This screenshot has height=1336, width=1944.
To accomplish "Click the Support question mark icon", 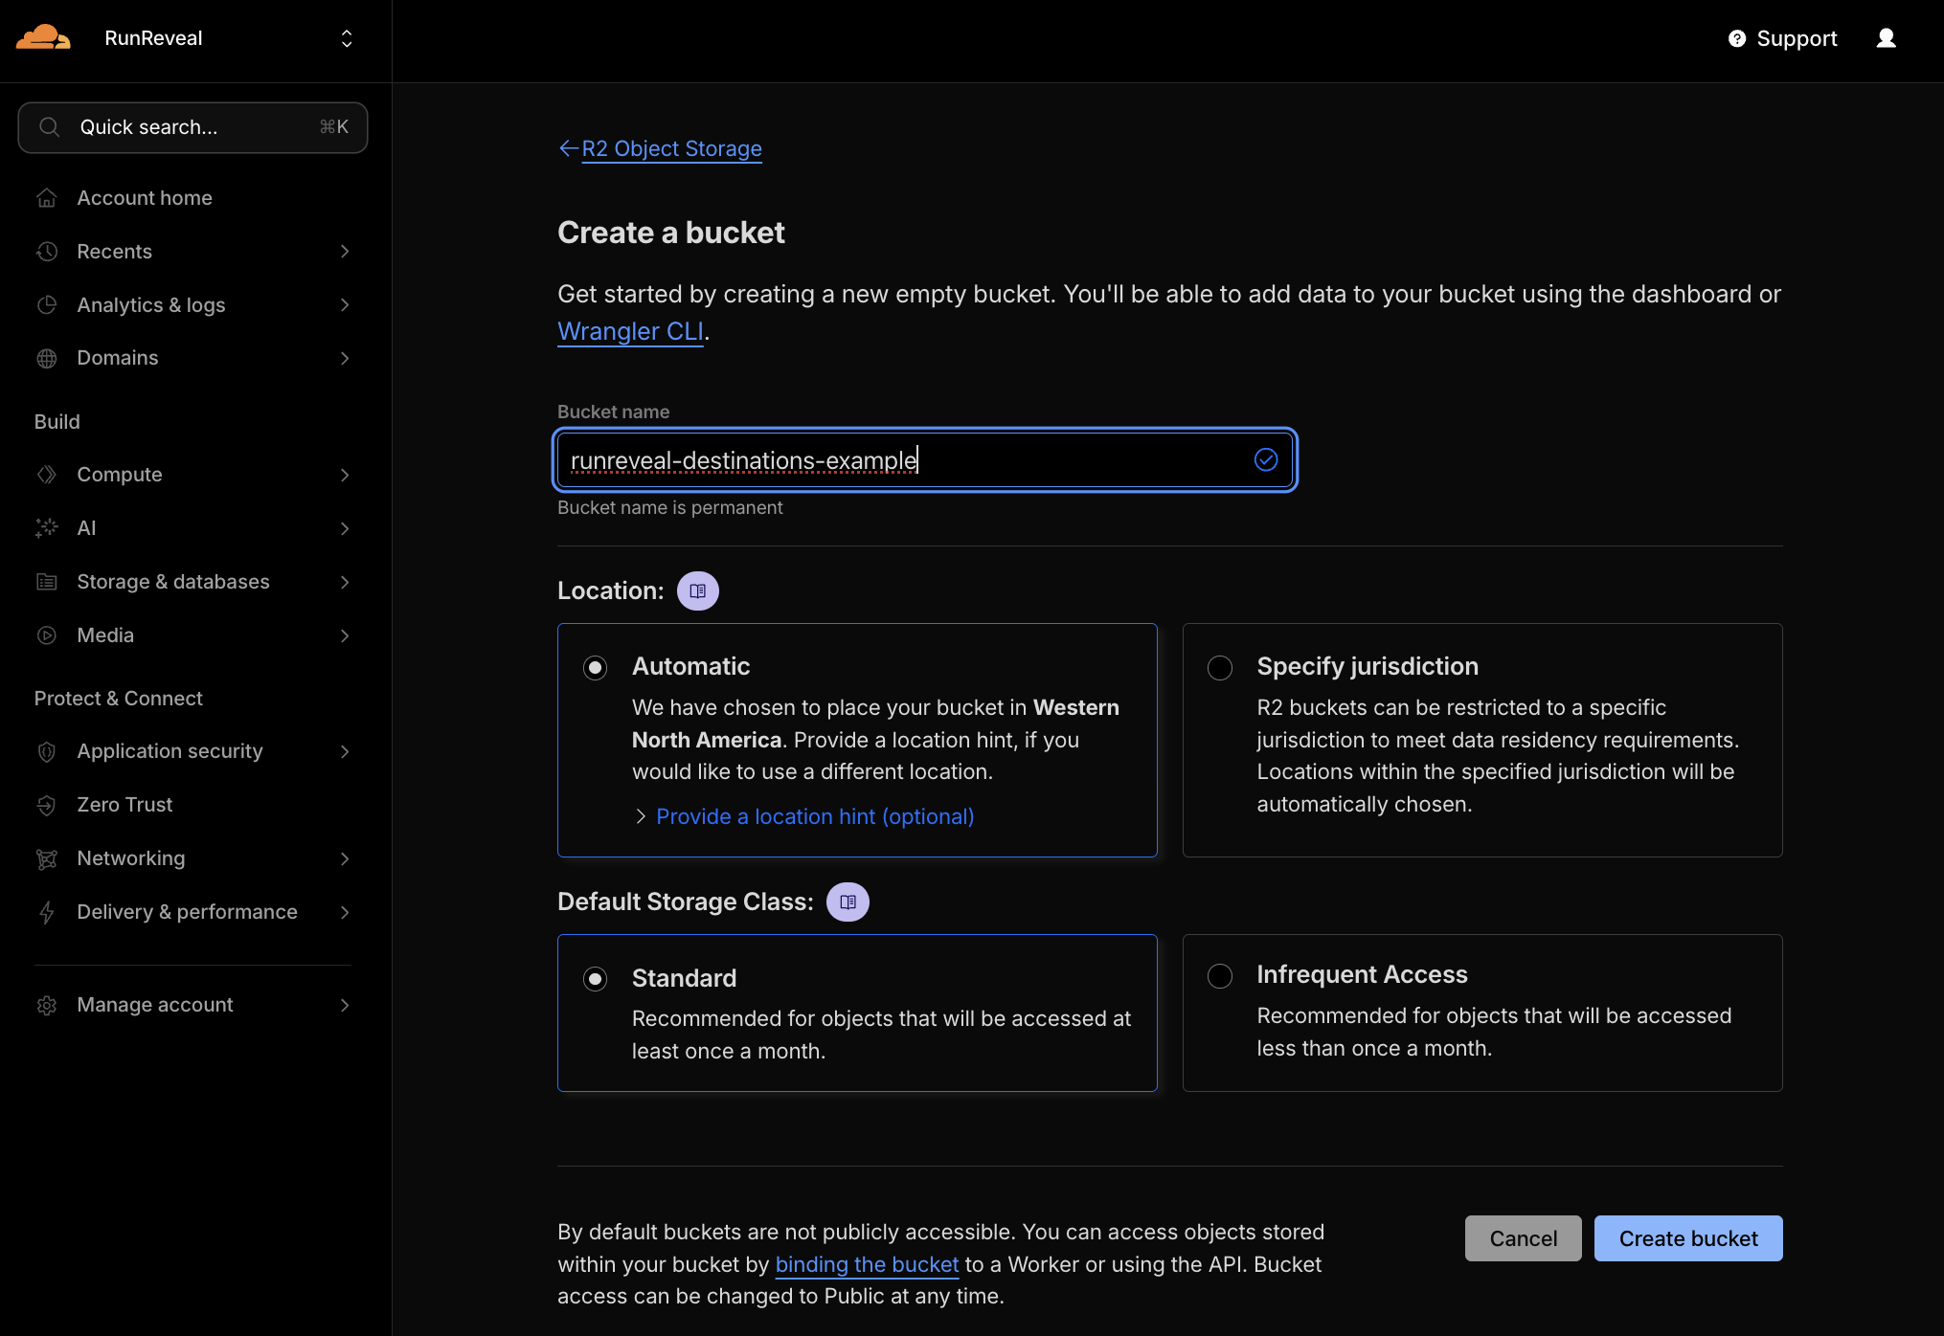I will (1736, 38).
